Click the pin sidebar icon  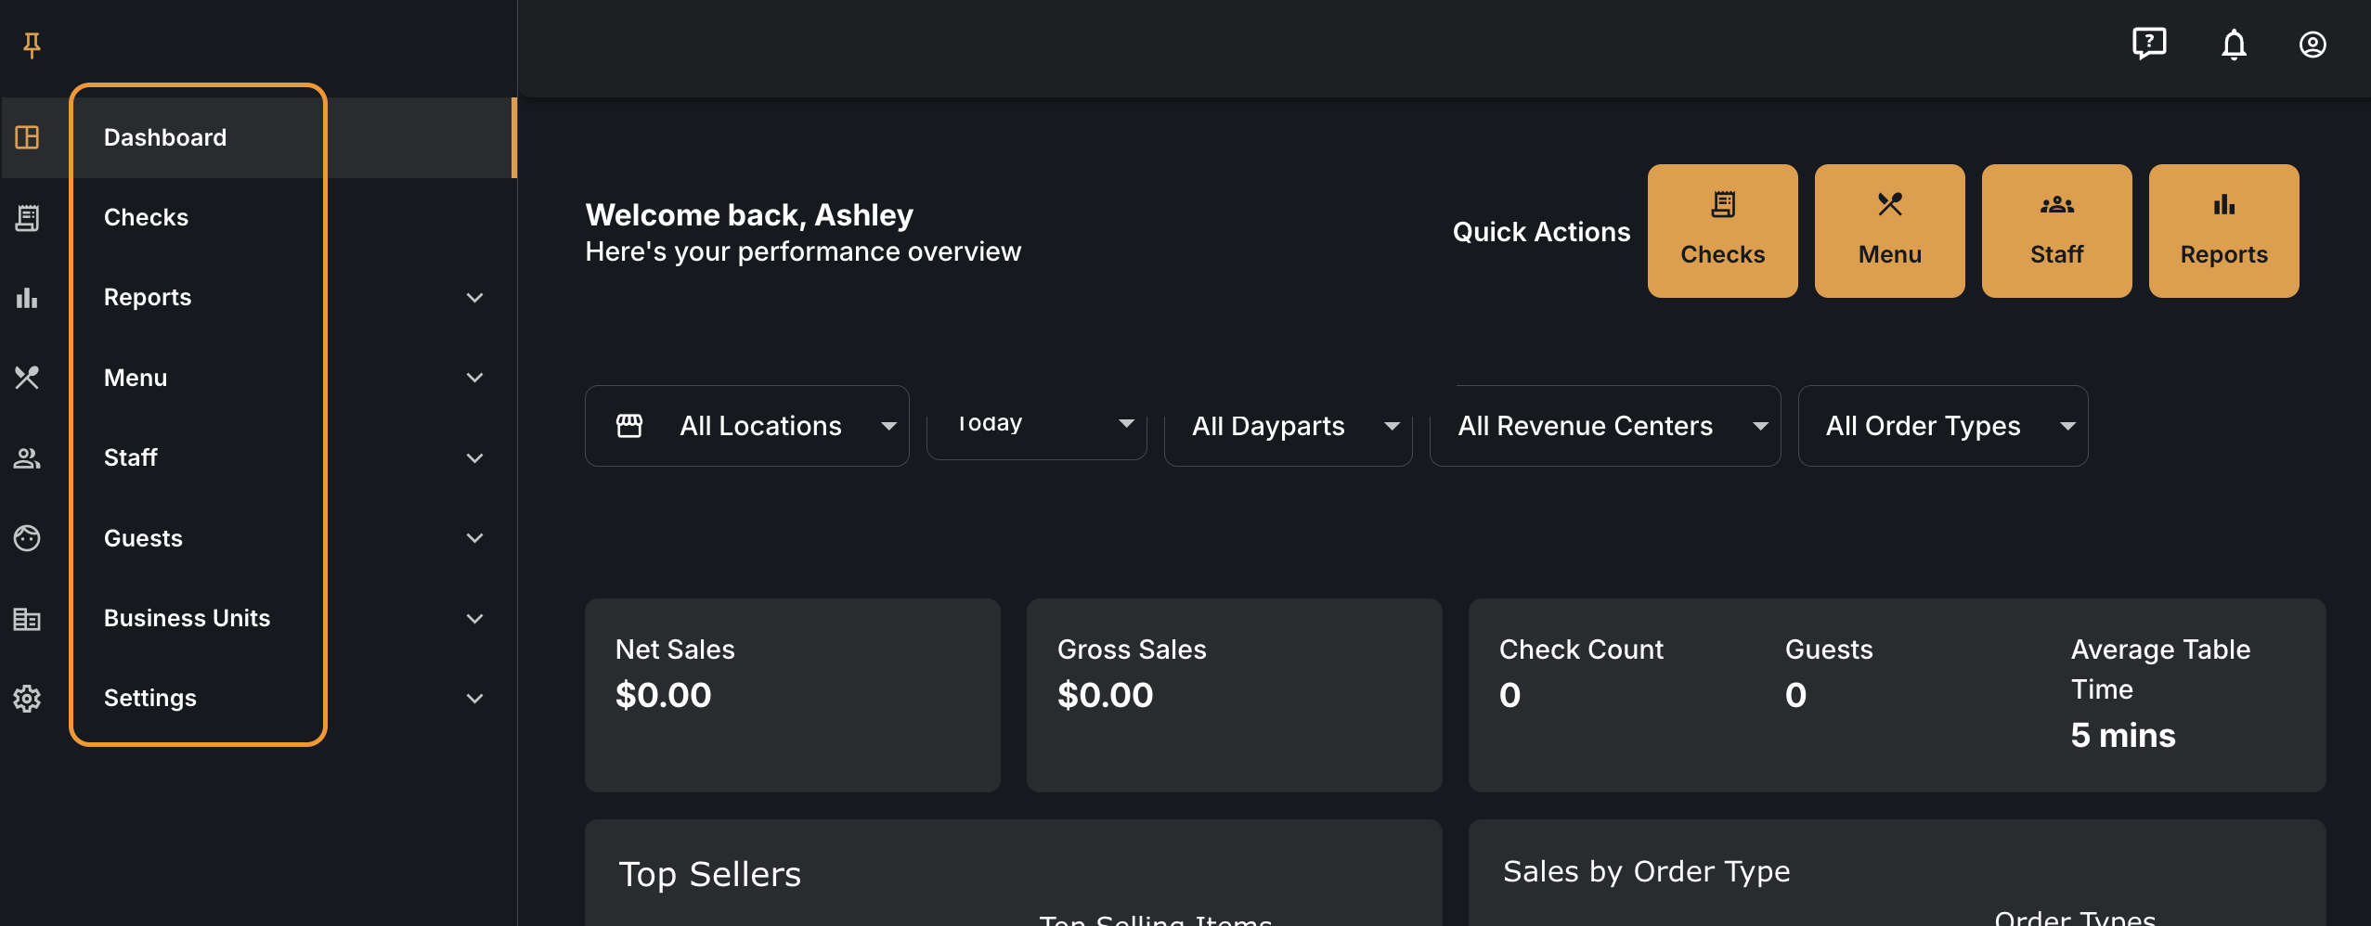[32, 45]
